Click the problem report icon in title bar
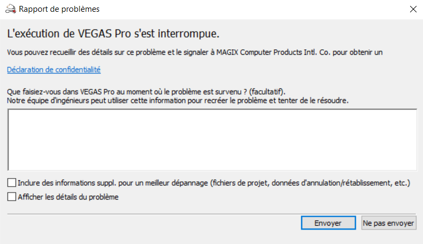The width and height of the screenshot is (423, 244). click(x=11, y=9)
